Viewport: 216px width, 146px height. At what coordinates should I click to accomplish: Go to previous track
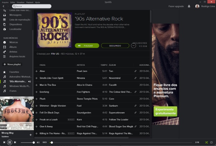tap(4, 142)
